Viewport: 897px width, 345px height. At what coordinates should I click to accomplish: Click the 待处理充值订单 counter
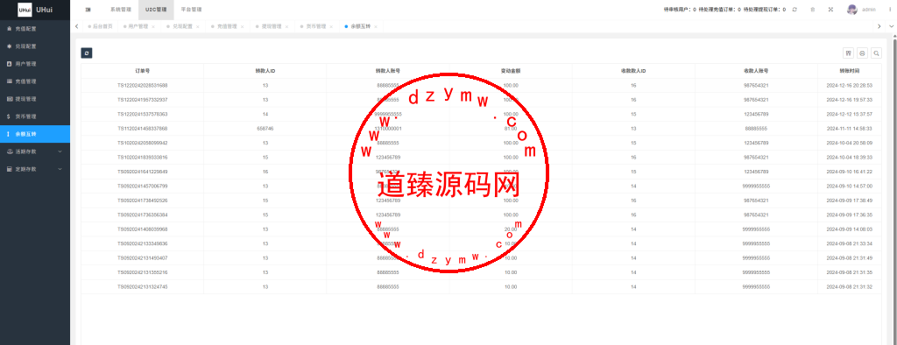(x=720, y=10)
